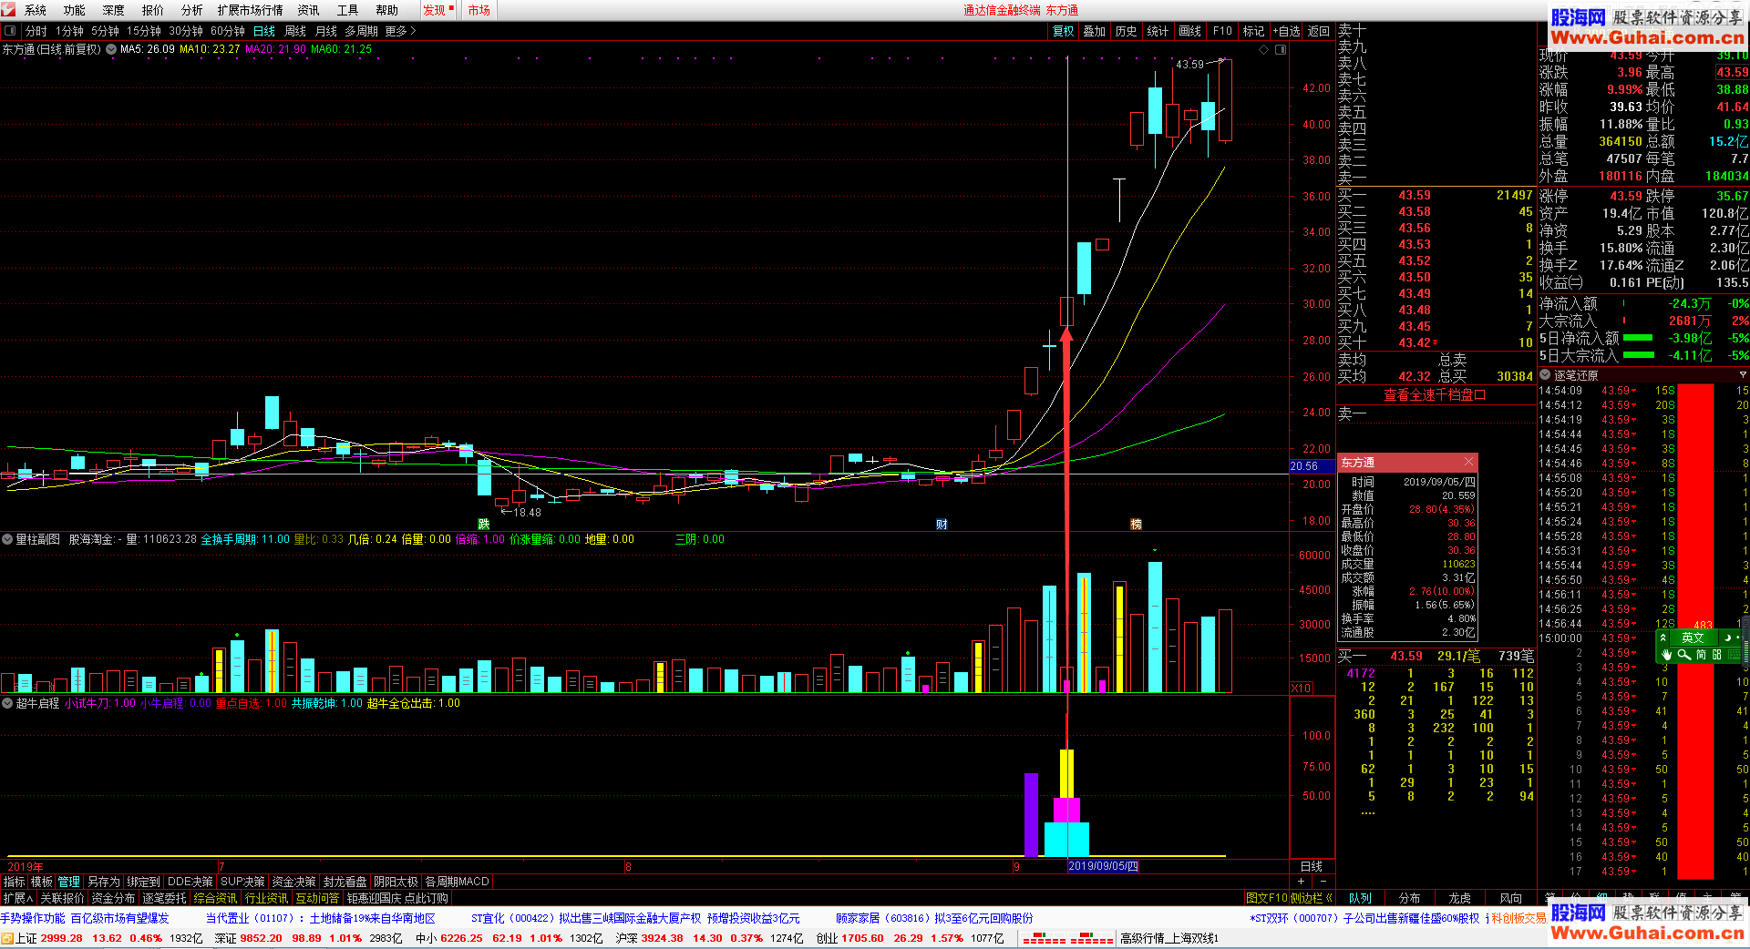
Task: Open 各周期MACD indicator tab
Action: point(458,882)
